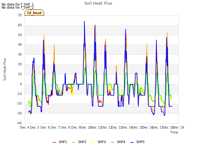Click the Dec 6 x-axis date label
Screen dimensions: 197x148
45,127
